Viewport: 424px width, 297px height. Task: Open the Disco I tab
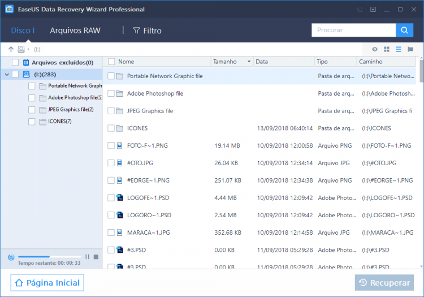pyautogui.click(x=23, y=31)
